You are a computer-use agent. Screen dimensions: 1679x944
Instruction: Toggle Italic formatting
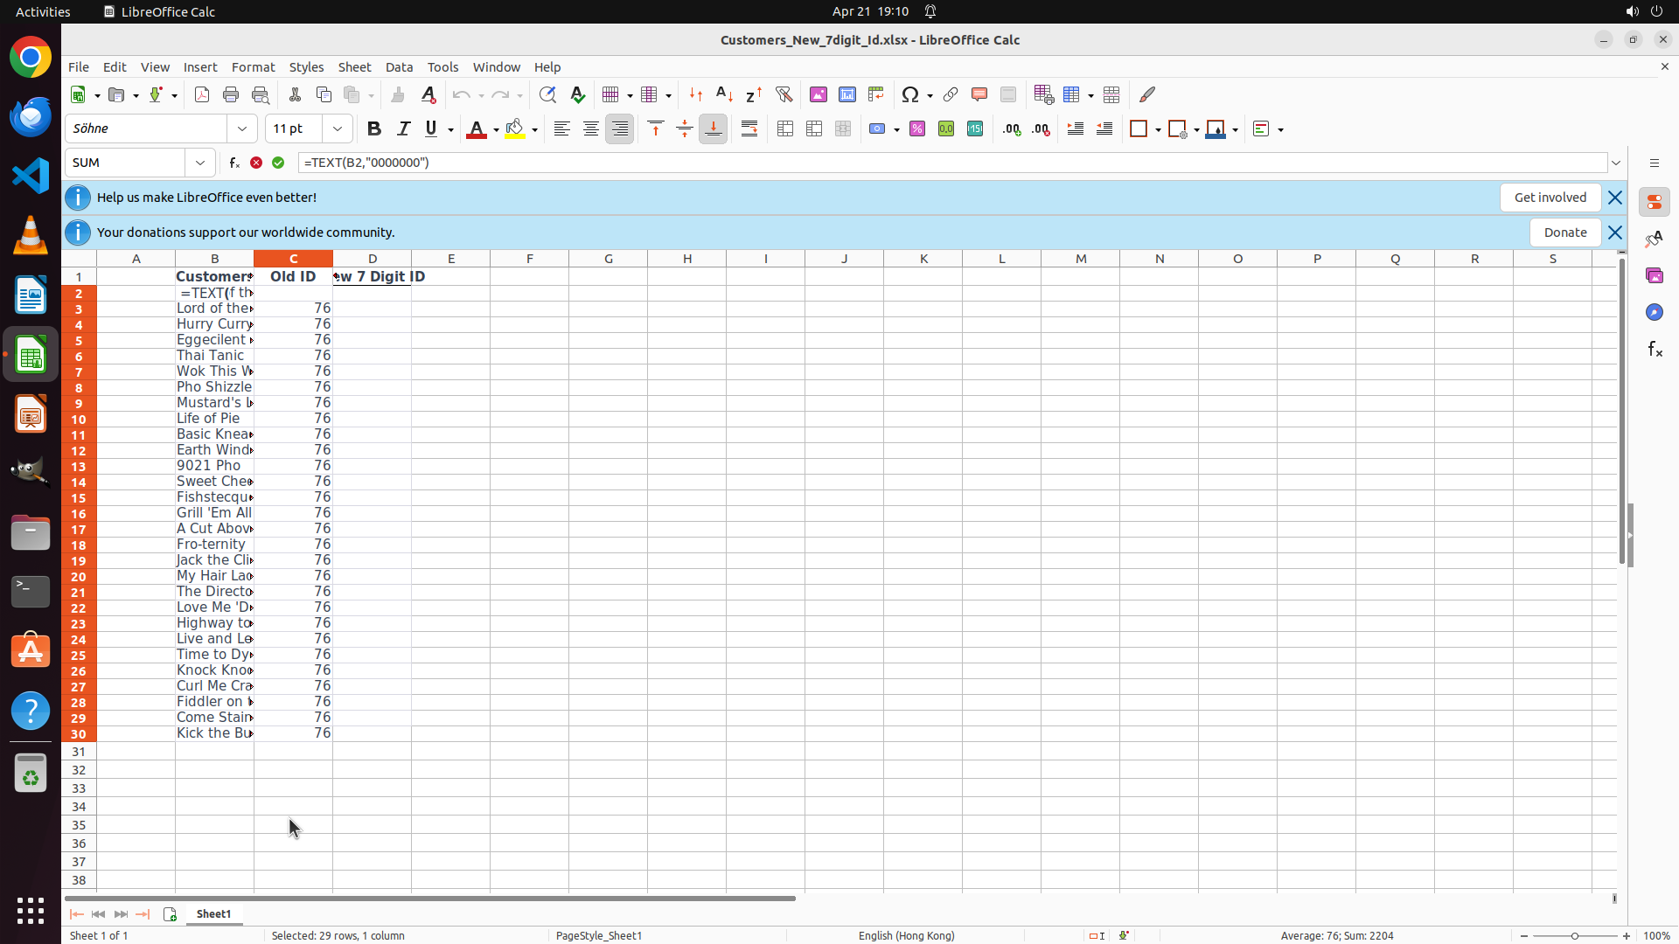[x=403, y=128]
